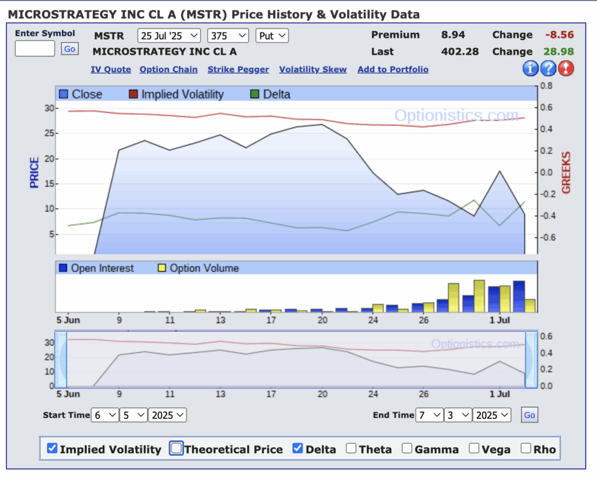The height and width of the screenshot is (481, 597).
Task: Click the Last price value 402.28
Action: coord(460,51)
